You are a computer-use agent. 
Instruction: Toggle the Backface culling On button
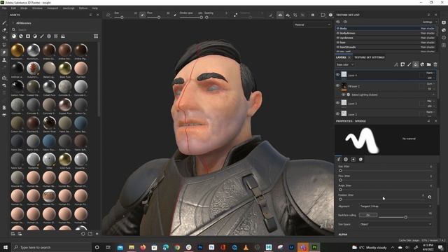coord(368,215)
